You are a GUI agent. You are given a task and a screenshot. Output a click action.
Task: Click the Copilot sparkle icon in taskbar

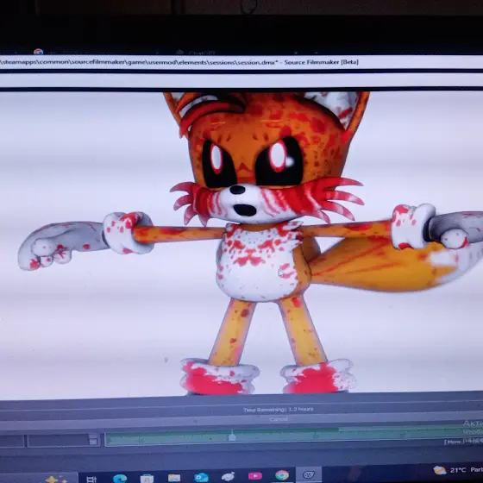click(56, 480)
